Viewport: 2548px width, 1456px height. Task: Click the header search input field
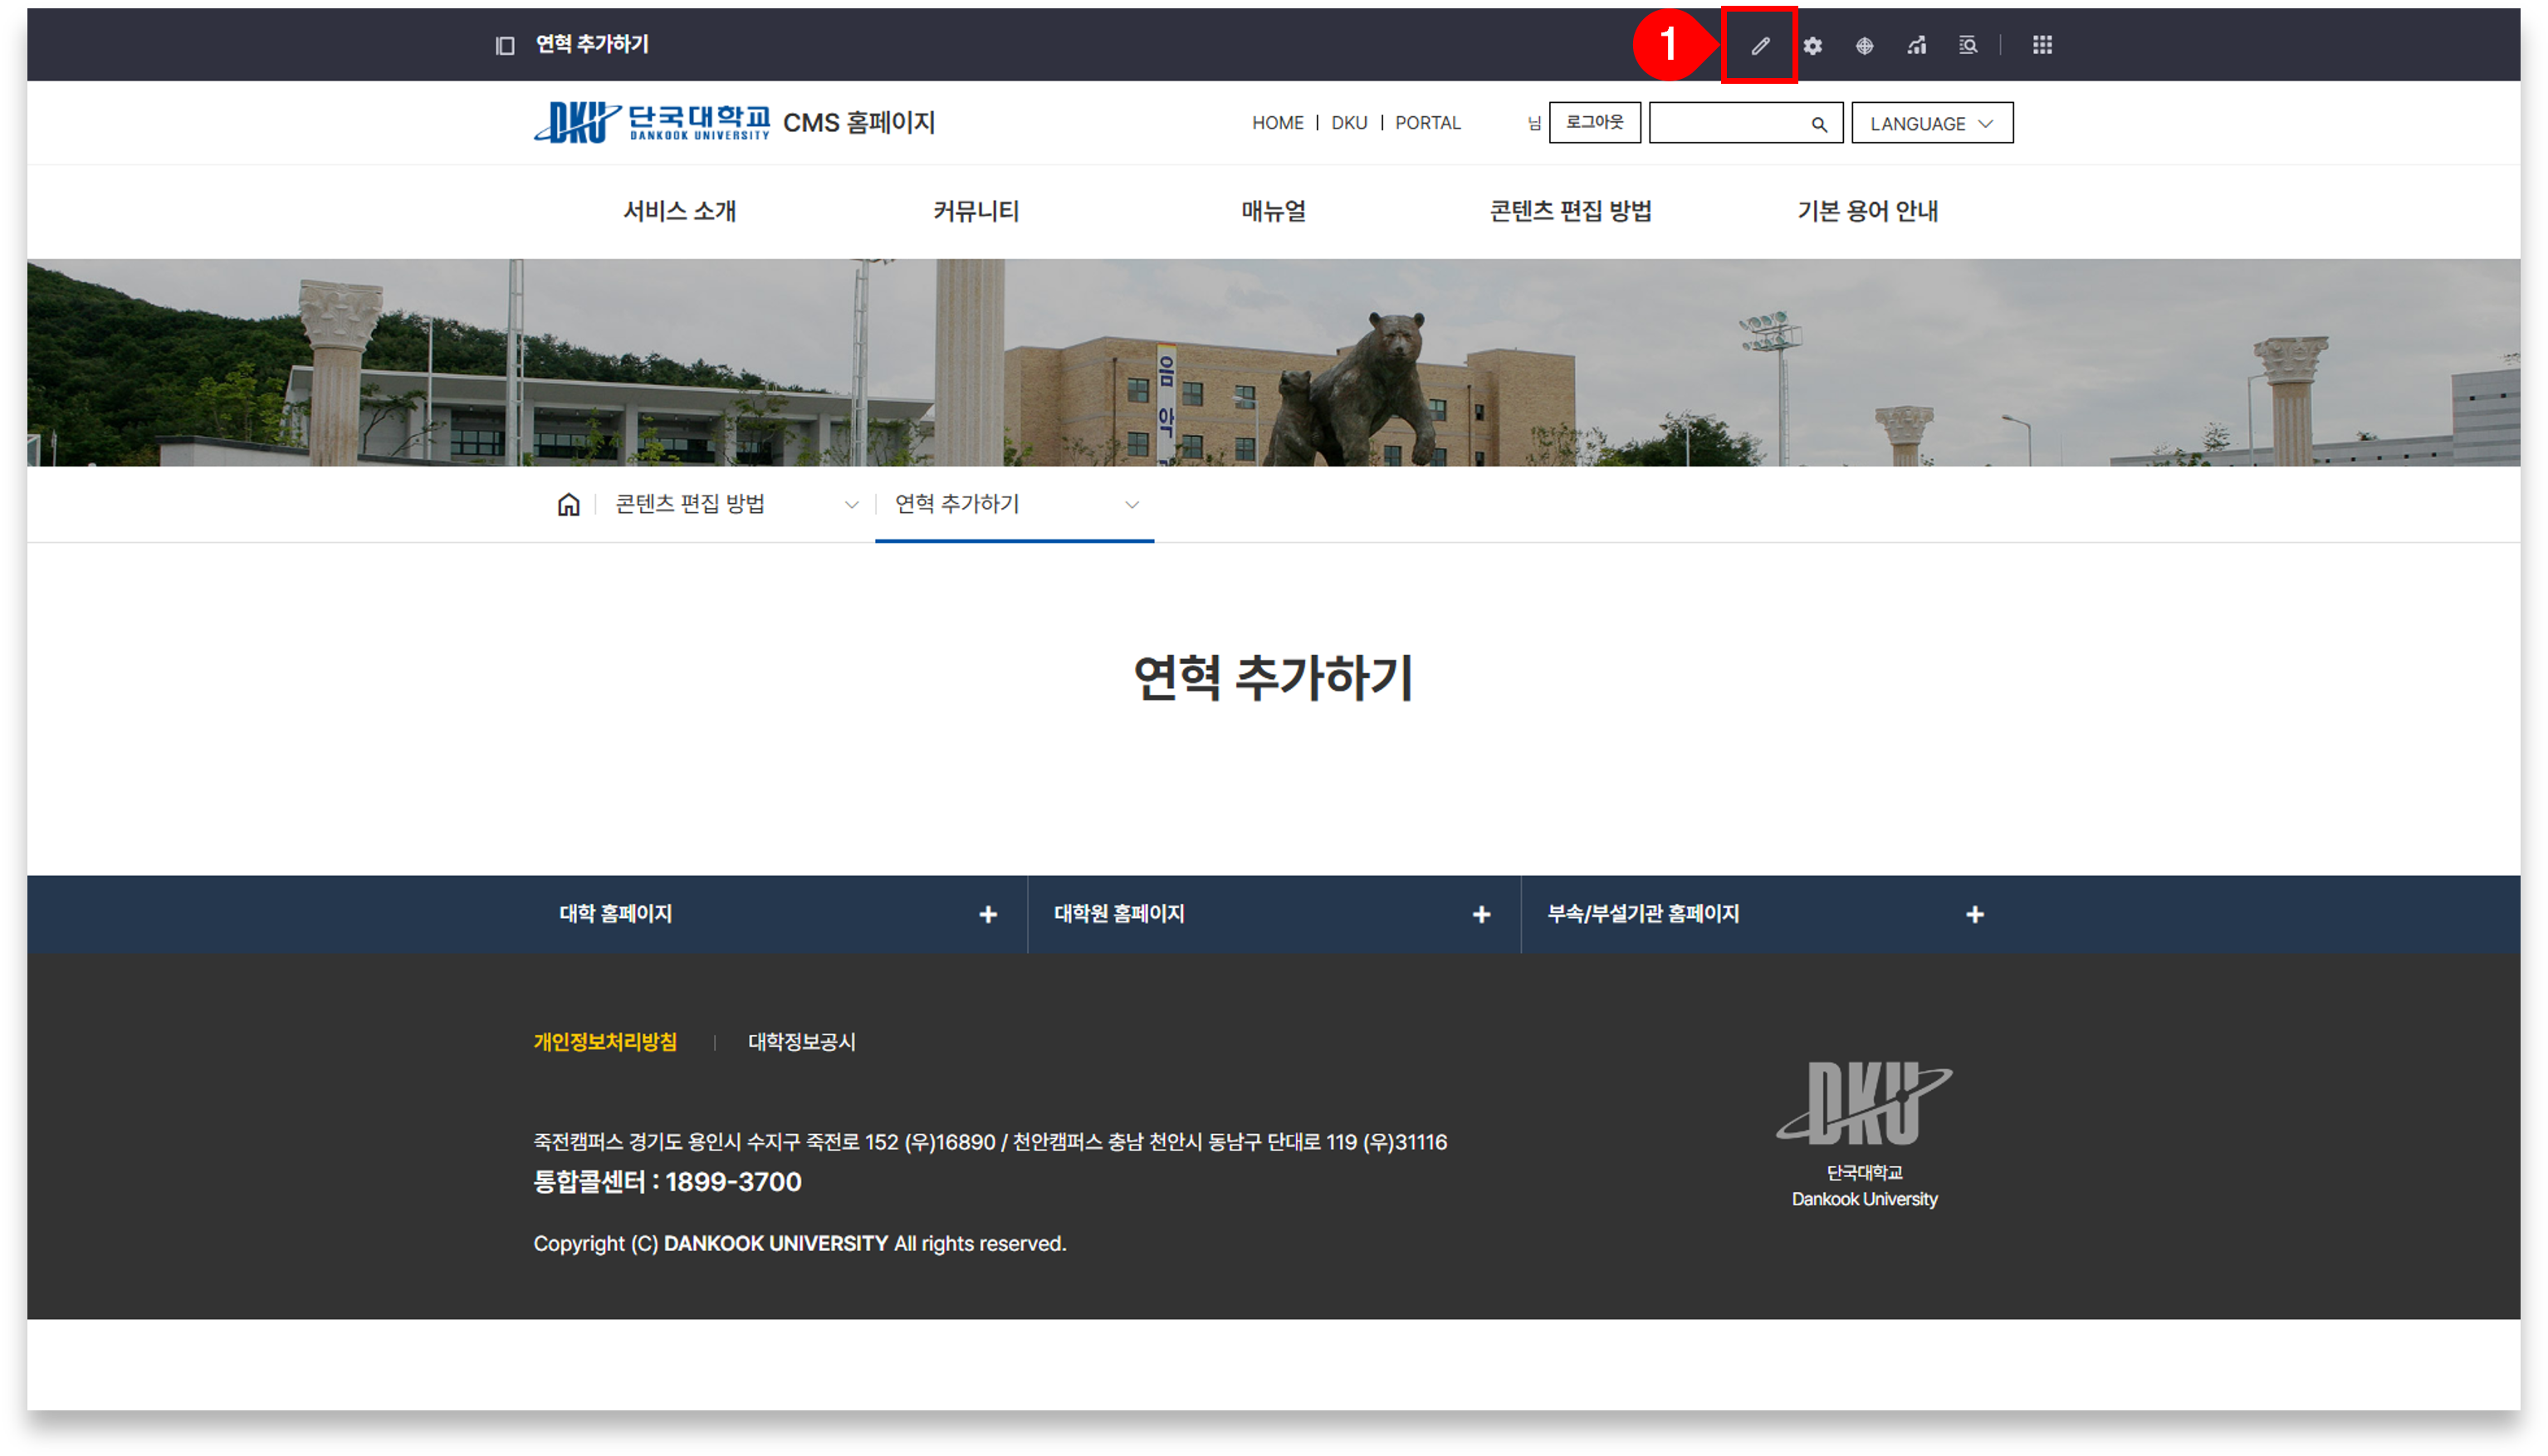pos(1728,123)
